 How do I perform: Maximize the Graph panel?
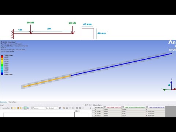[87, 105]
